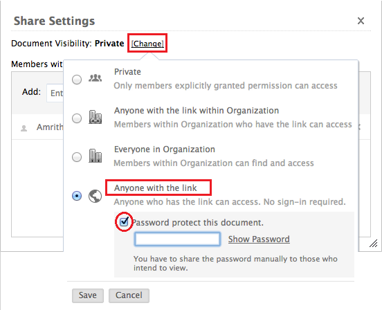This screenshot has width=382, height=310.
Task: Select the Everyone in Organization option label
Action: [x=165, y=149]
